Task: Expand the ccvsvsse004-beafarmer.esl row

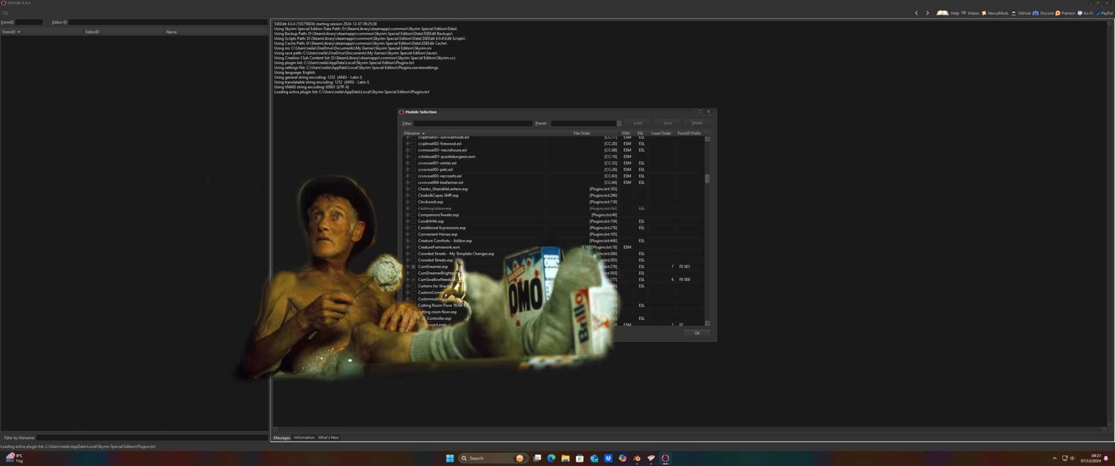Action: pyautogui.click(x=408, y=183)
